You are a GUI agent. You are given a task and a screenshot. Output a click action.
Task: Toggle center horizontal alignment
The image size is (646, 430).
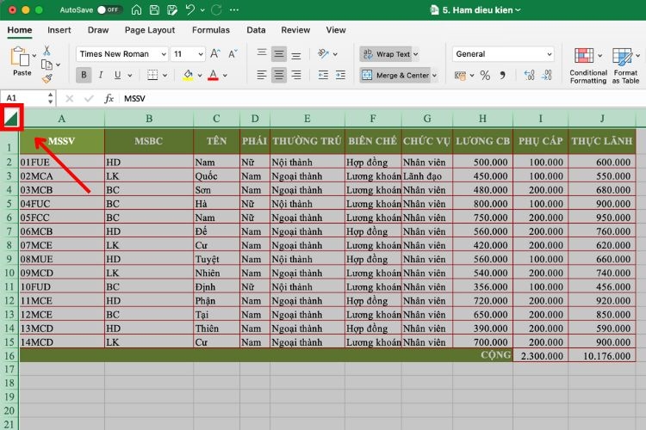coord(279,75)
